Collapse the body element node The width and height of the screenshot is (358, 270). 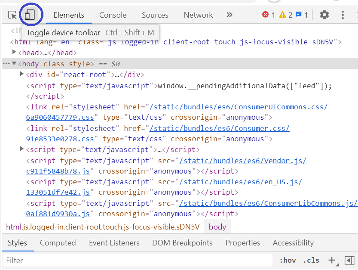[x=14, y=63]
